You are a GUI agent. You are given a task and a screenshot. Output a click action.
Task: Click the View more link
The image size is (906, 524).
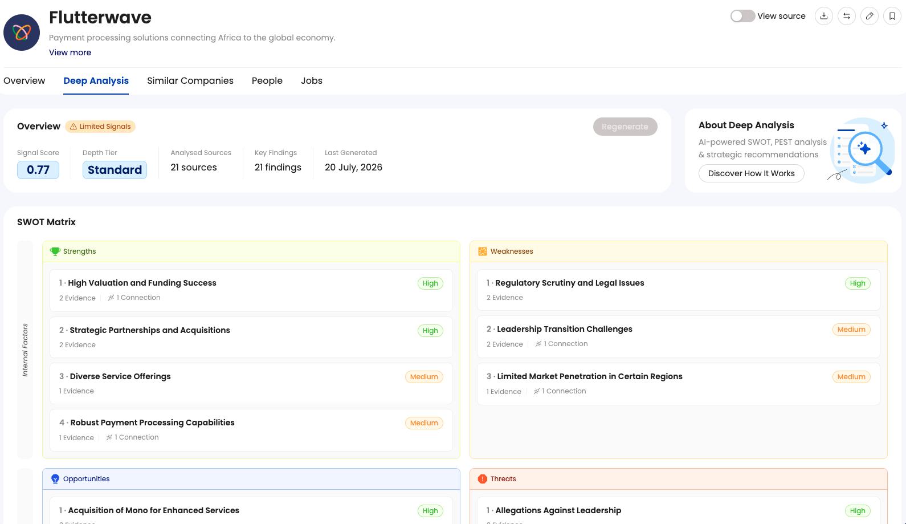[70, 52]
